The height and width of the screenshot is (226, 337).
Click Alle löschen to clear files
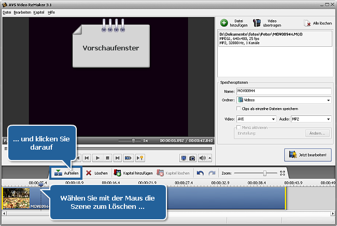[x=318, y=23]
